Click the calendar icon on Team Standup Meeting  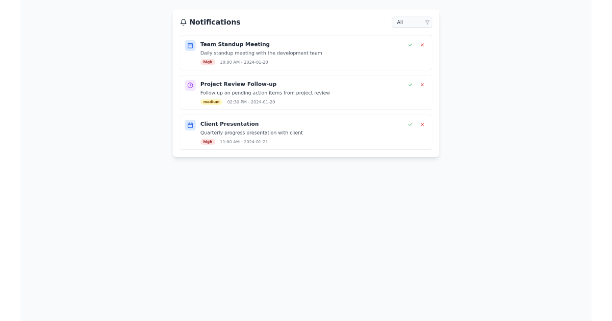(190, 45)
